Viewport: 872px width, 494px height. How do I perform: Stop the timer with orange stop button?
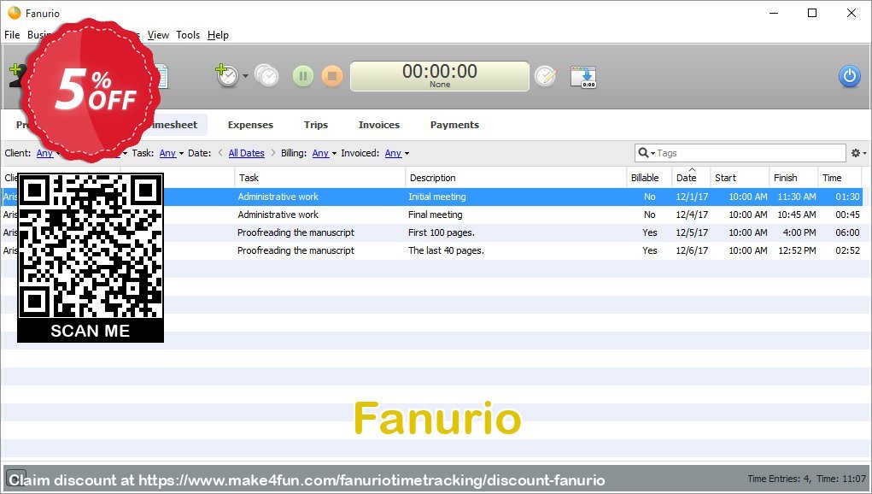click(332, 76)
